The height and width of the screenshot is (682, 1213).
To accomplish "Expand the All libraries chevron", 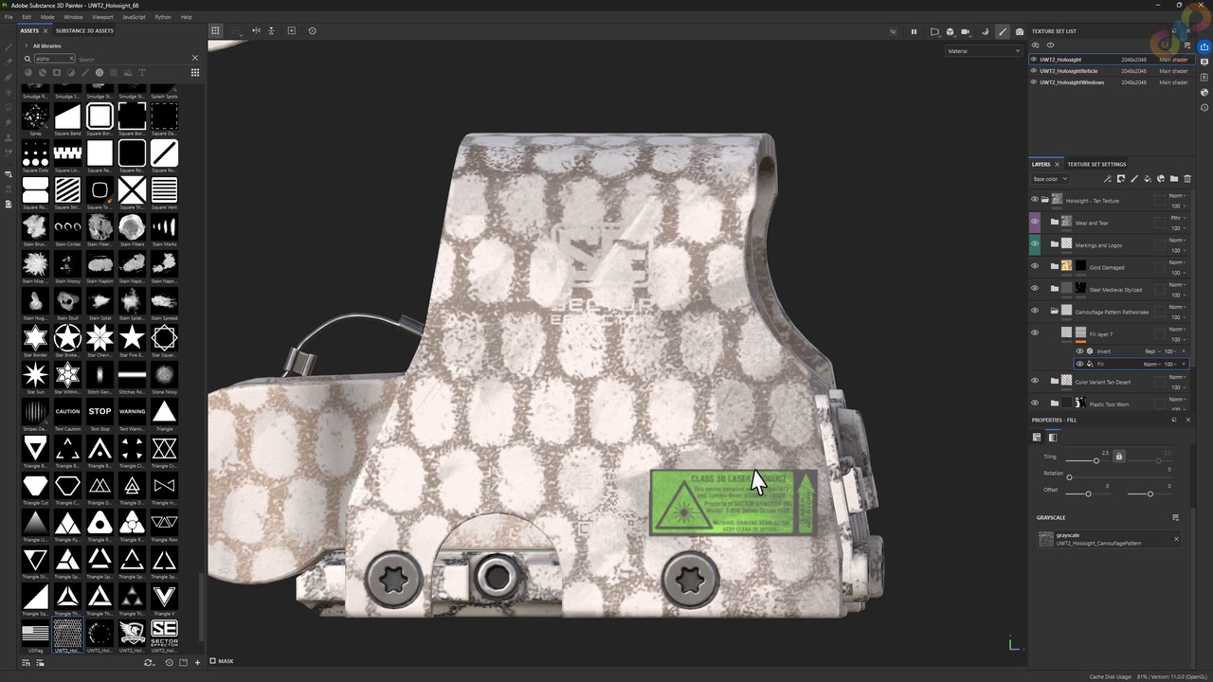I will 27,45.
